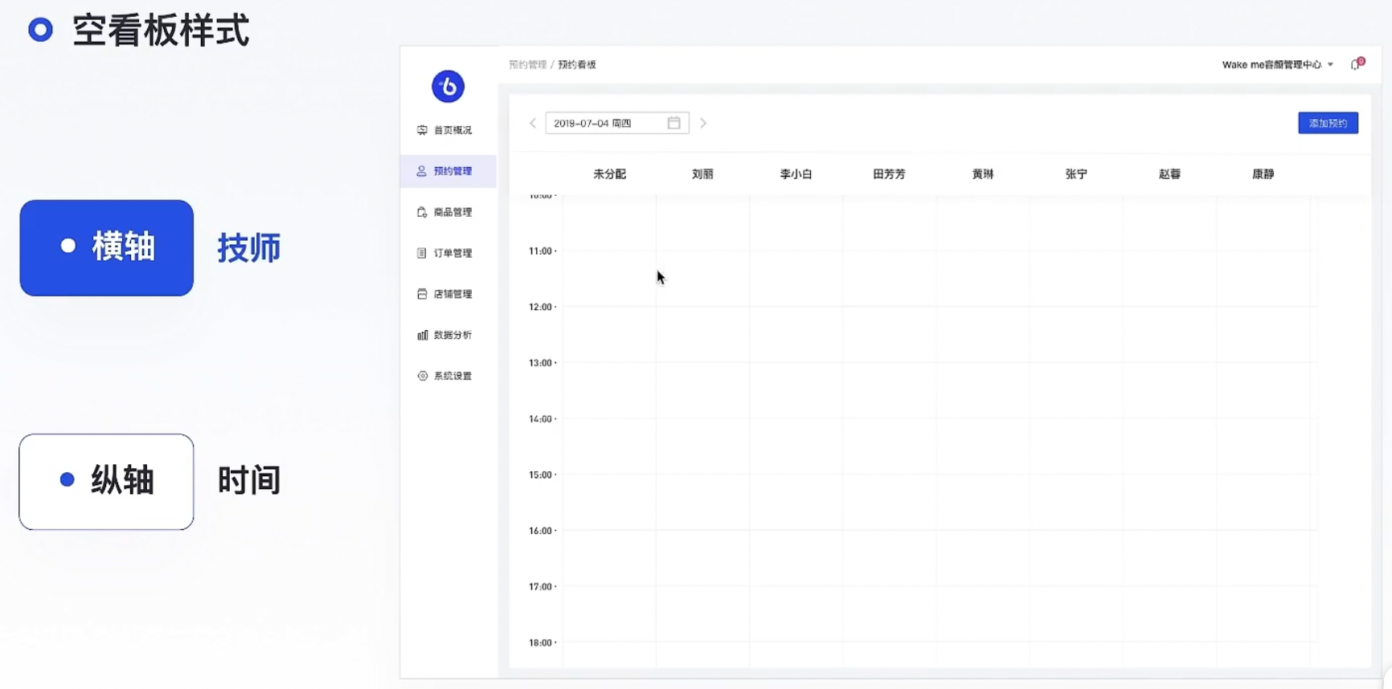Screen dimensions: 1392x689
Task: Open 首页概况 menu item
Action: coord(448,130)
